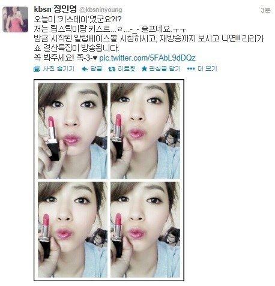
Task: Hide the photo via 사진 숨기기 text
Action: tap(59, 69)
